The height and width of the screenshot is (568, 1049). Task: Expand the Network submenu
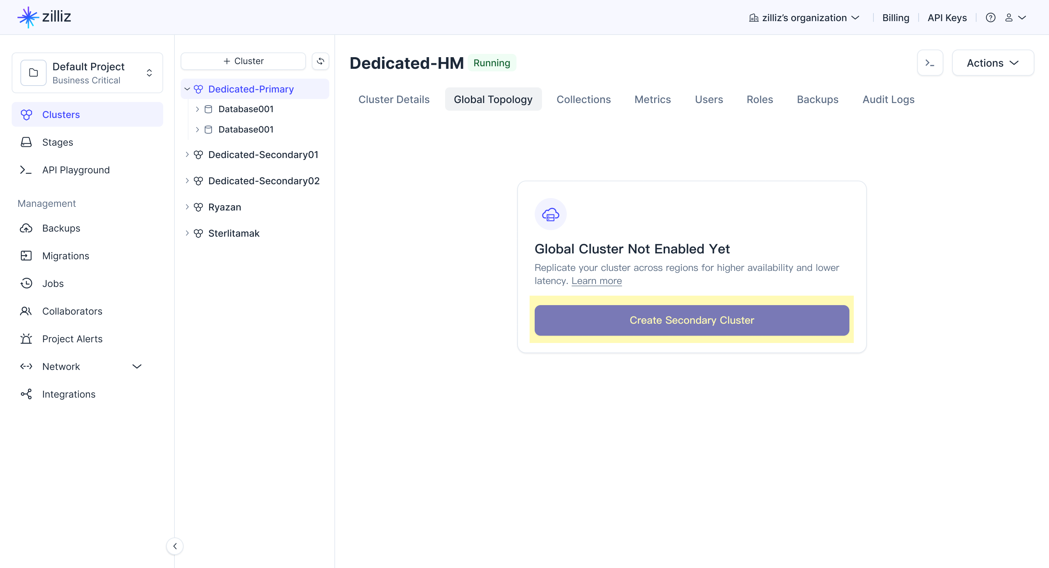pos(137,366)
